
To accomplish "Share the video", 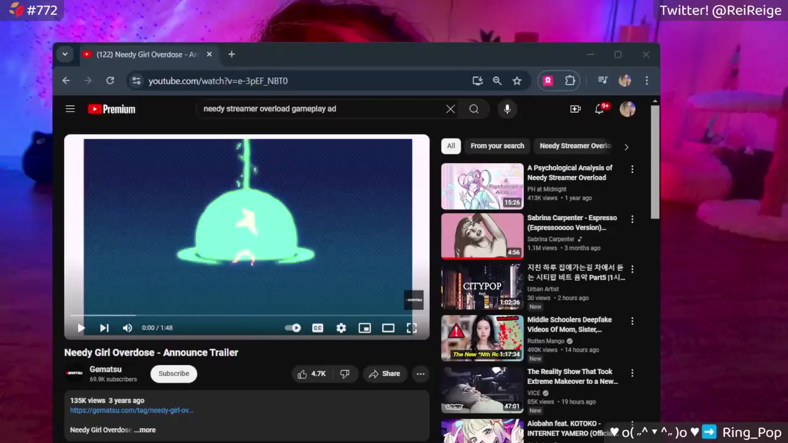I will [x=385, y=374].
